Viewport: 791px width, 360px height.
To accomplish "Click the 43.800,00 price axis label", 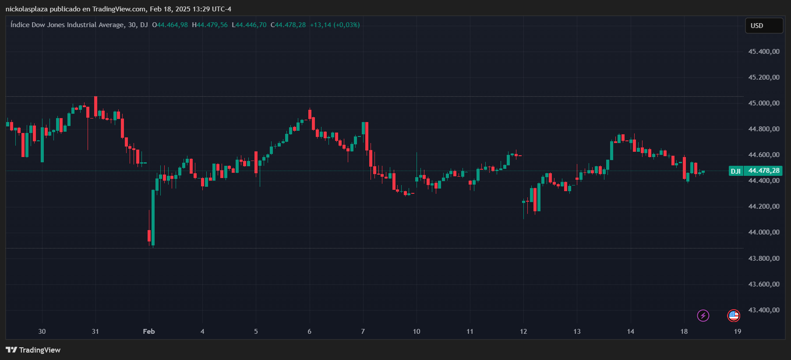I will [x=764, y=259].
